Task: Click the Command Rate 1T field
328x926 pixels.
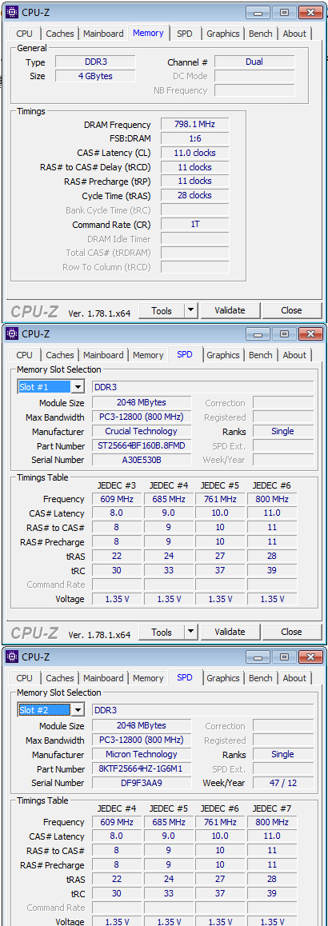Action: 195,225
